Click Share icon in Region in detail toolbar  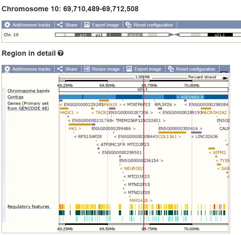click(x=60, y=69)
